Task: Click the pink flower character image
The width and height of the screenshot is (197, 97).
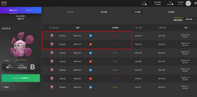Action: pos(21,44)
